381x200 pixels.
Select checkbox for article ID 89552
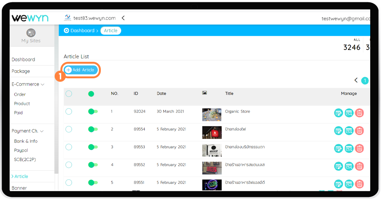pyautogui.click(x=69, y=165)
